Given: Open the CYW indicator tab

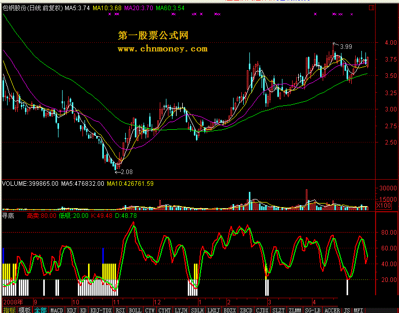Looking at the screenshot, I should (150, 310).
